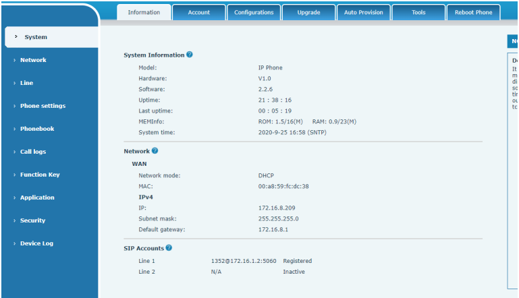Expand the Network sidebar menu
The width and height of the screenshot is (519, 298).
coord(33,60)
